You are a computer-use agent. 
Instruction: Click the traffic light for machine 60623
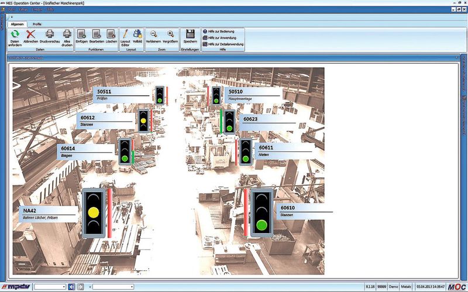(x=229, y=122)
